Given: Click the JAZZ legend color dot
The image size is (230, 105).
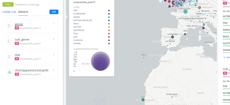Looking at the screenshot, I should click(x=109, y=37).
